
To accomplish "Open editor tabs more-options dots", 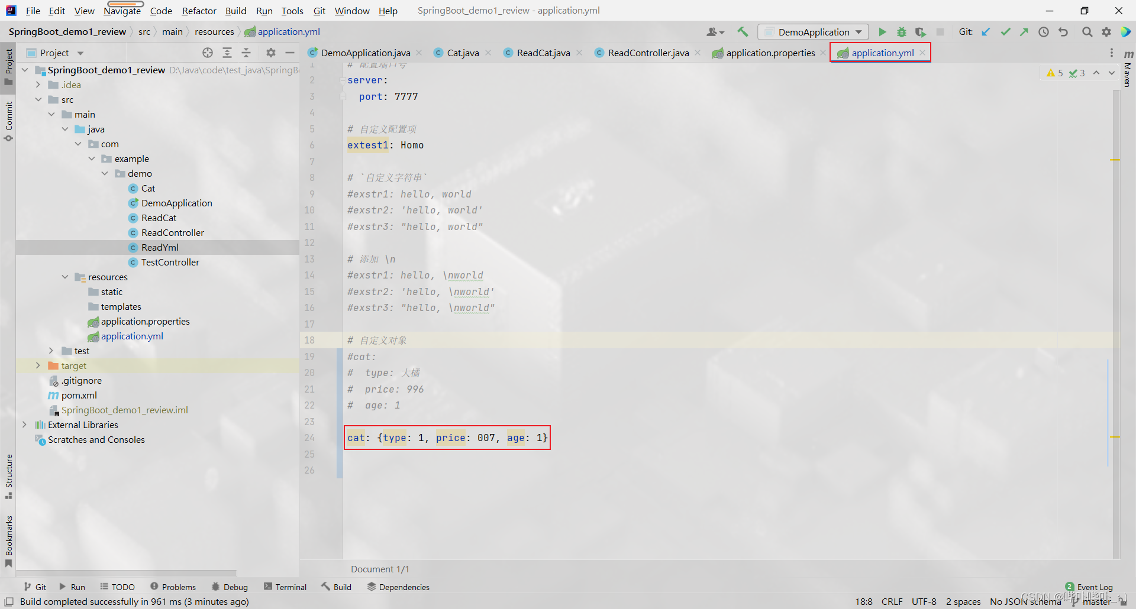I will pos(1112,53).
